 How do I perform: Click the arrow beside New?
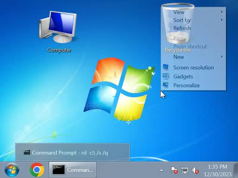click(x=222, y=56)
